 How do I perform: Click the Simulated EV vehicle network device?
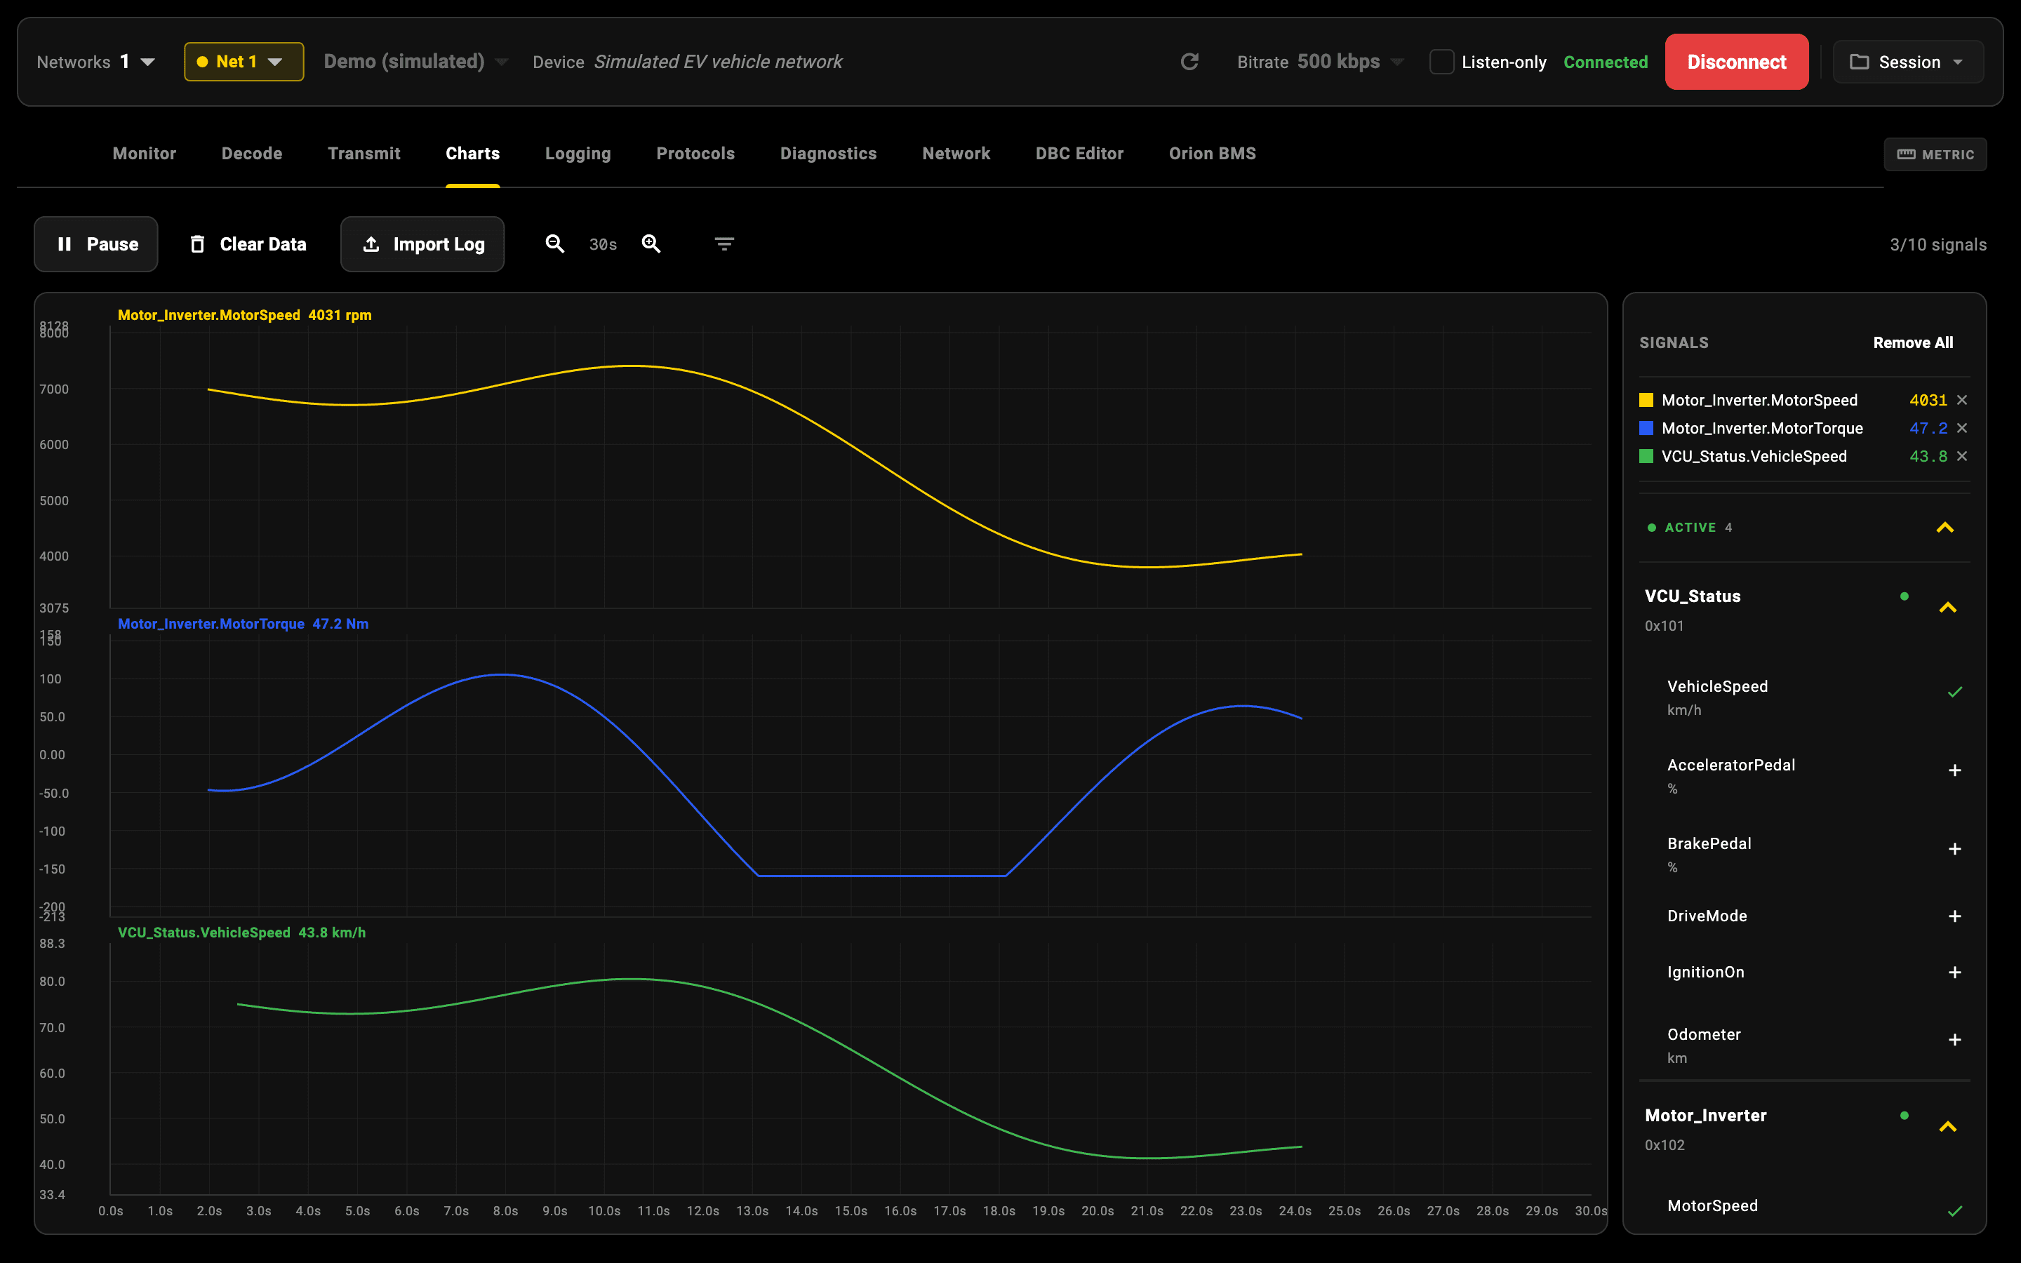(718, 62)
